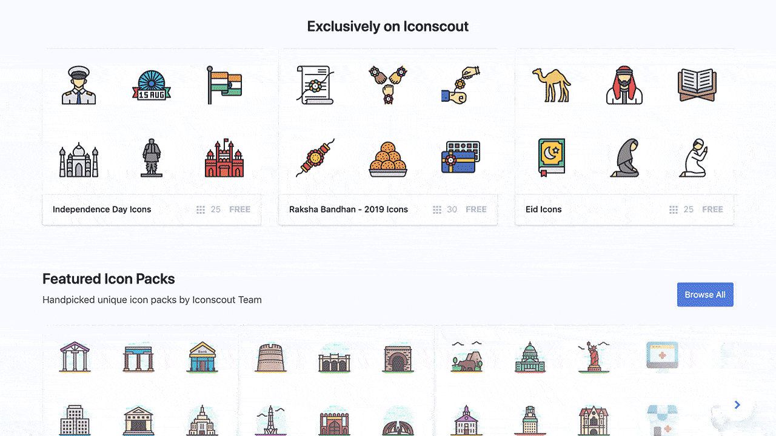The width and height of the screenshot is (776, 436).
Task: Select the camel icon
Action: [551, 85]
